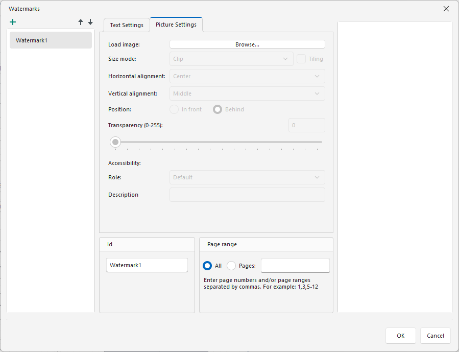Add a new watermark with the plus icon

pos(13,22)
